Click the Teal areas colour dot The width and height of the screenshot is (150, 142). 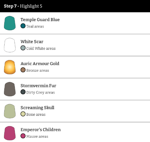[x=23, y=26]
